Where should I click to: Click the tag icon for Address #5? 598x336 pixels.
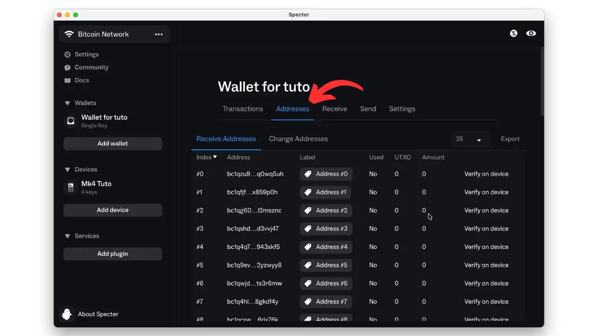pos(308,265)
